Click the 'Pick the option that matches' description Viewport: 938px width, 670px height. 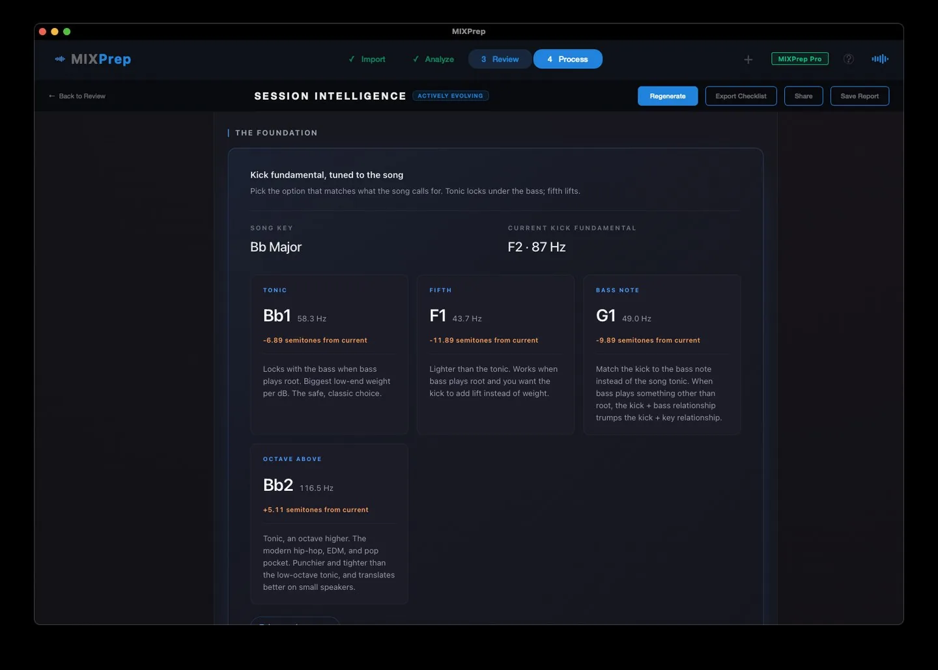point(415,191)
